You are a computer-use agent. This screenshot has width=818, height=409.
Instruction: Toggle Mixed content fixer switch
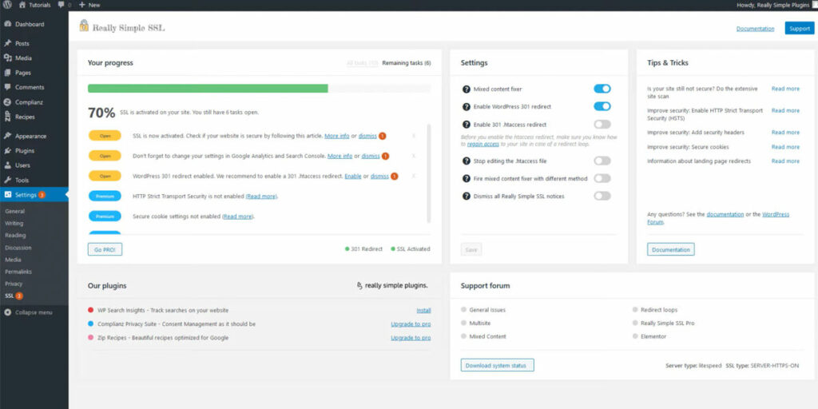(x=602, y=89)
